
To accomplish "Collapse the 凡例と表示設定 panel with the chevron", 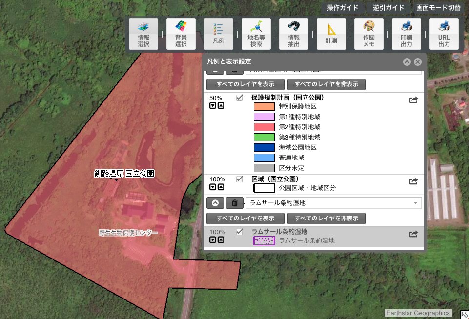I will [407, 62].
